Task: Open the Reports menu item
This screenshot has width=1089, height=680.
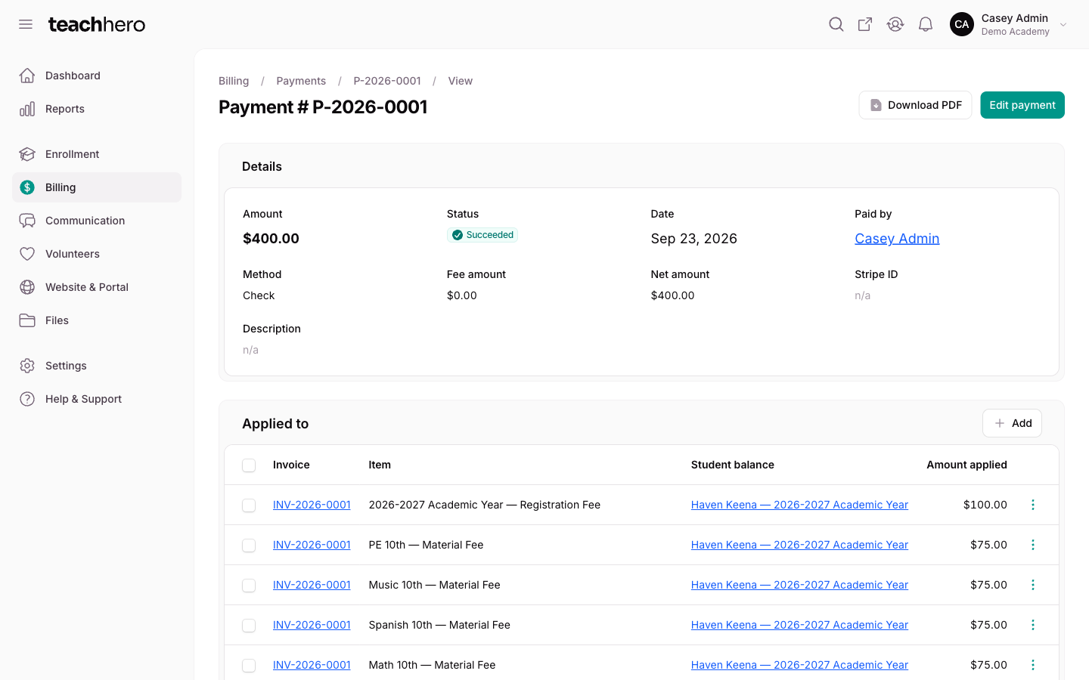Action: (x=97, y=109)
